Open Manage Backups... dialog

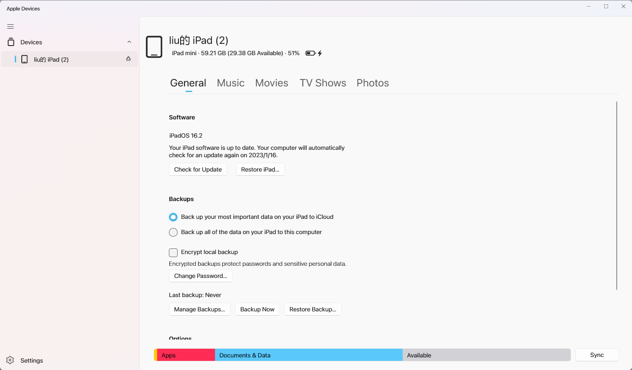click(200, 309)
